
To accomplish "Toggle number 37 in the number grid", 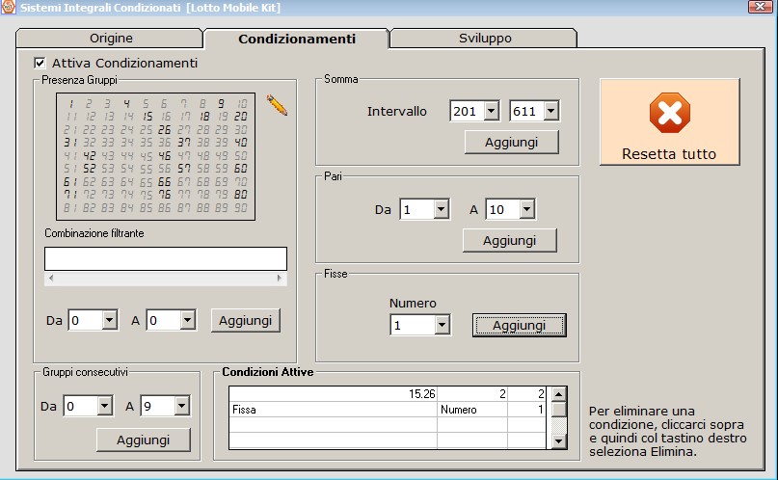I will pos(183,143).
